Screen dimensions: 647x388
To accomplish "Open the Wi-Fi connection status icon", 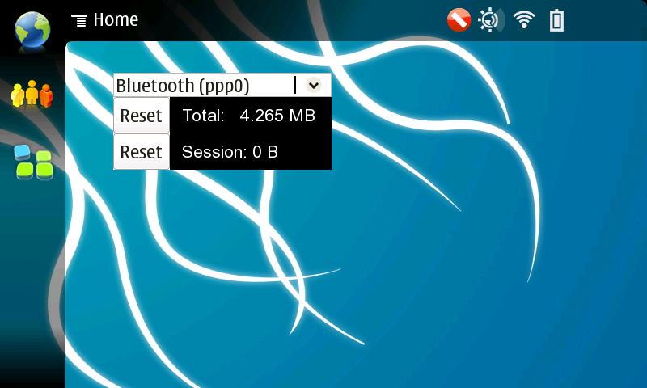I will click(x=525, y=20).
